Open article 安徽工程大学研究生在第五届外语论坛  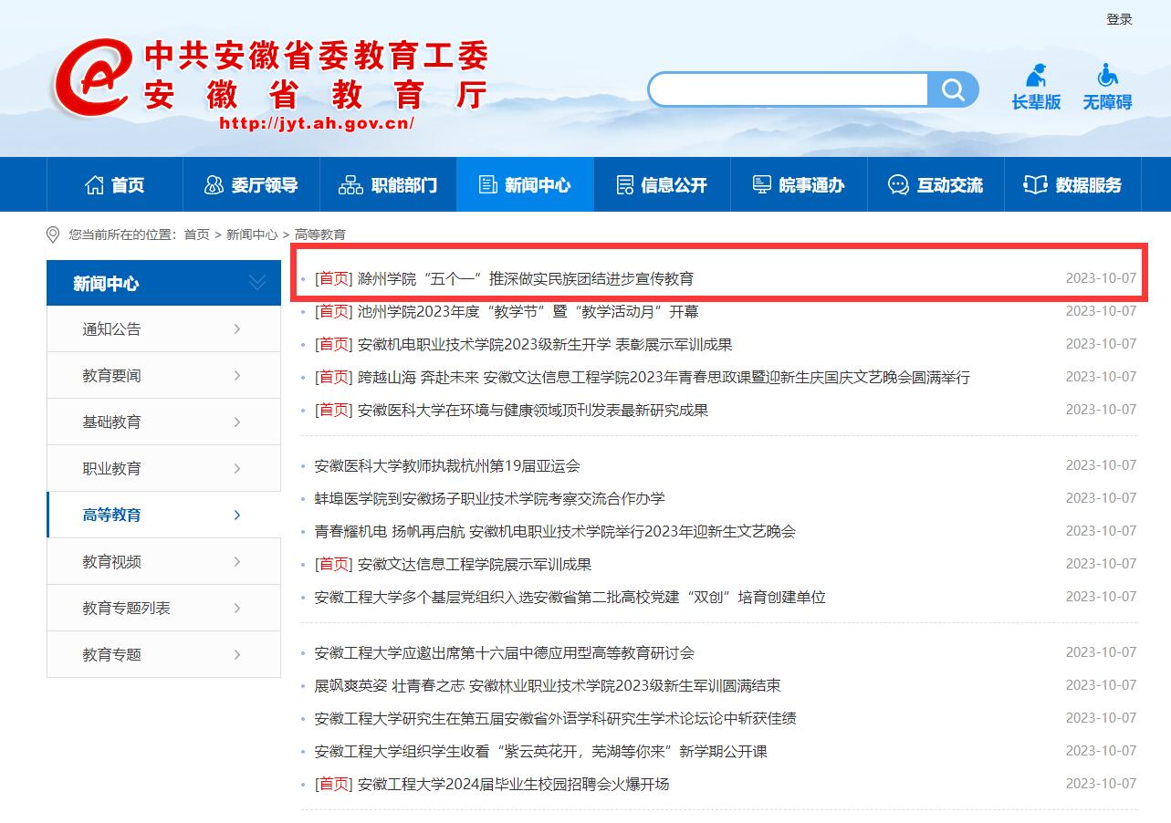point(555,718)
